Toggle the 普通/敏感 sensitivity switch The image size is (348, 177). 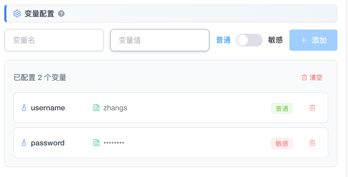[249, 40]
